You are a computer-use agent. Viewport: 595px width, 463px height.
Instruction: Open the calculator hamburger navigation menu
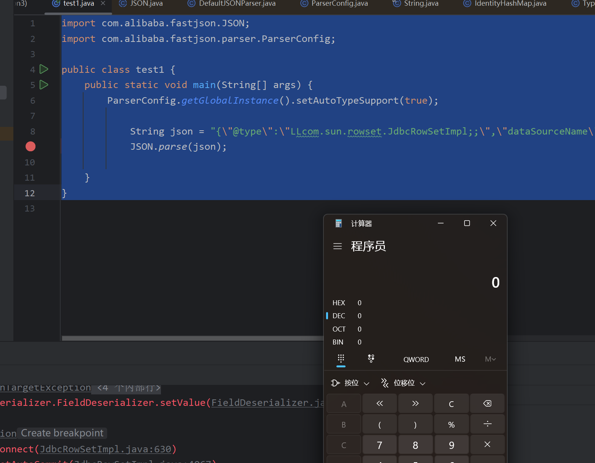point(337,247)
